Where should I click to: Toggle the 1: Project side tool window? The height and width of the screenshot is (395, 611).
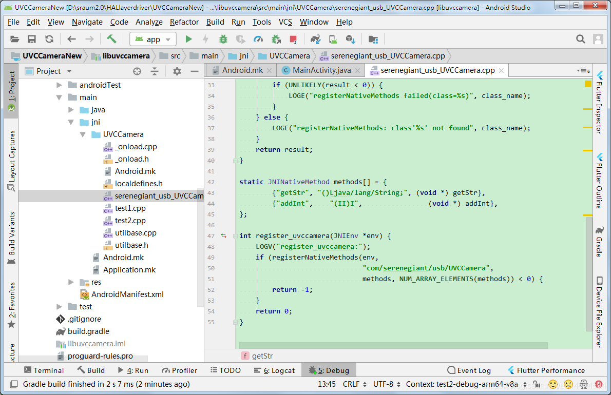[x=12, y=91]
